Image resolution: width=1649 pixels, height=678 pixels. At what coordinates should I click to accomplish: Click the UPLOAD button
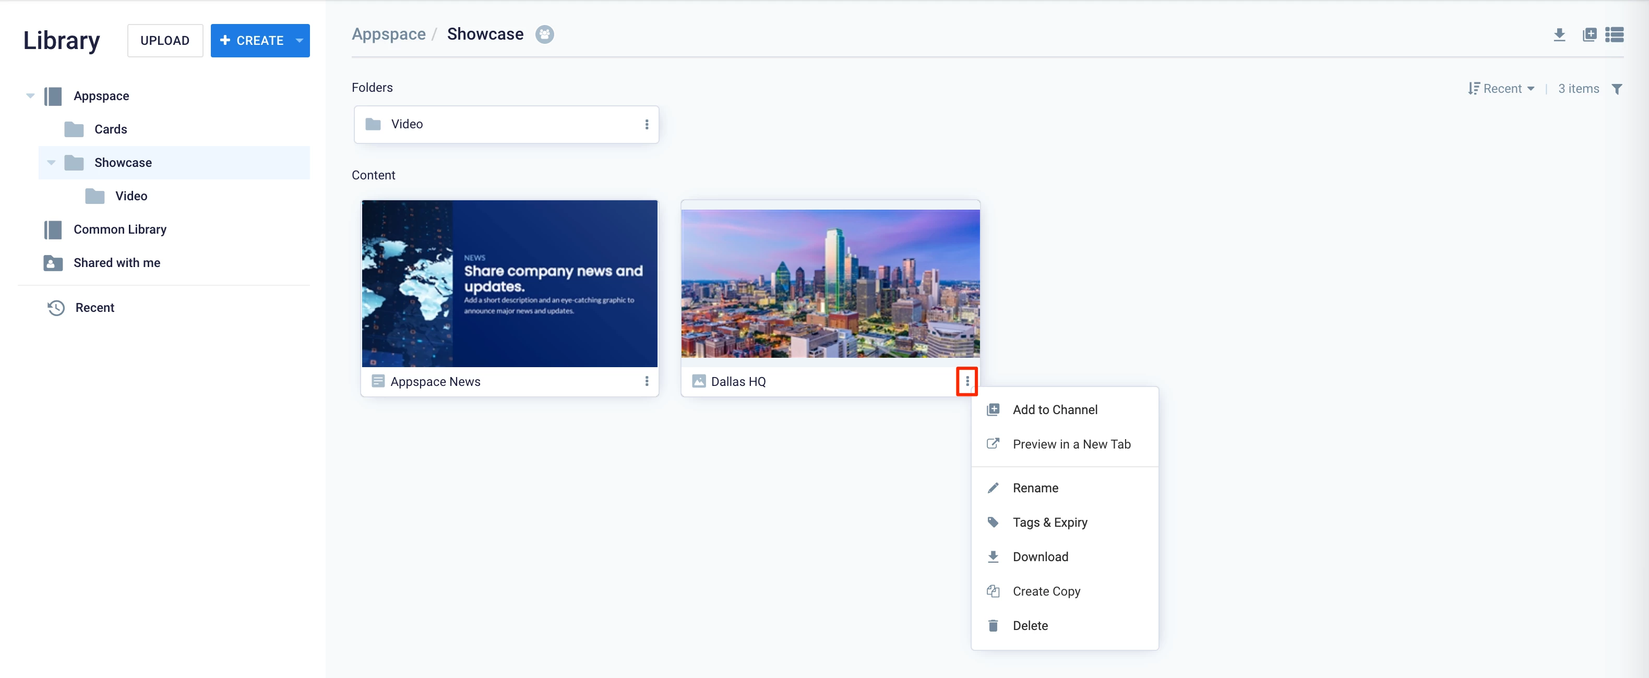pyautogui.click(x=165, y=40)
